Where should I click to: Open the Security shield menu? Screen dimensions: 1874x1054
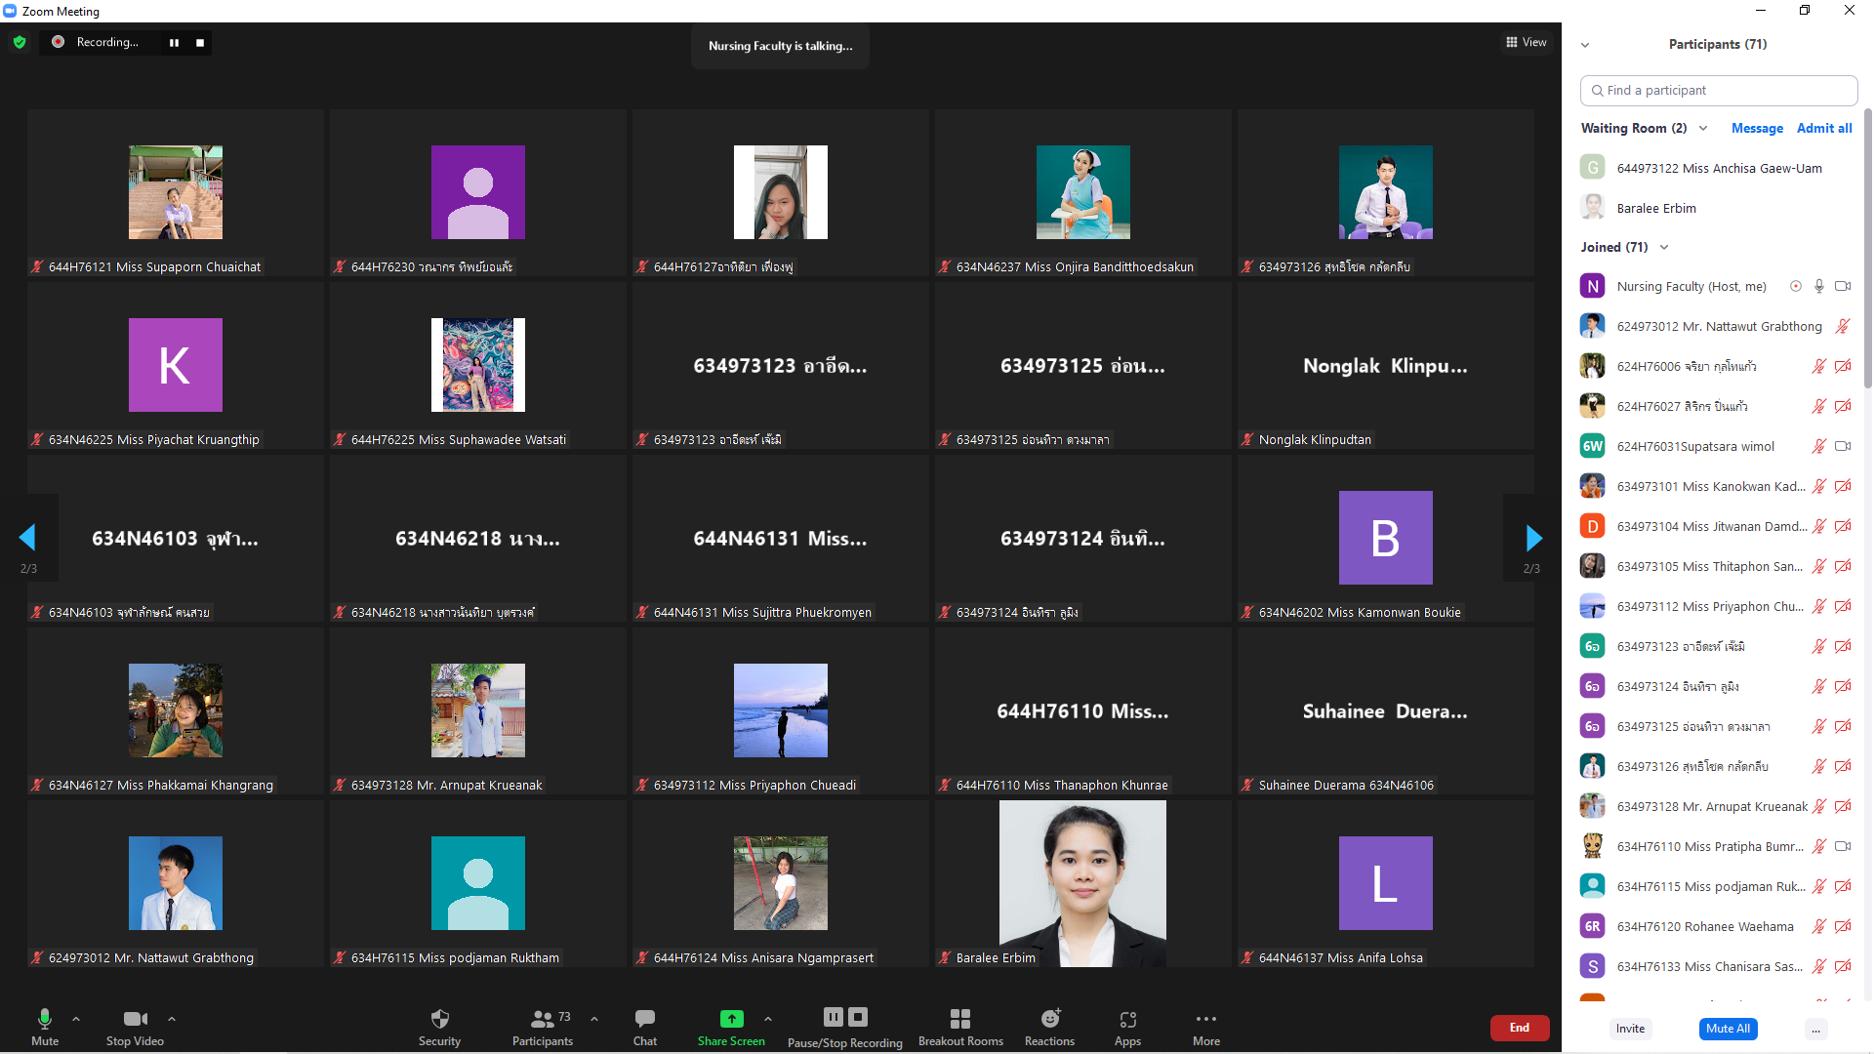439,1020
